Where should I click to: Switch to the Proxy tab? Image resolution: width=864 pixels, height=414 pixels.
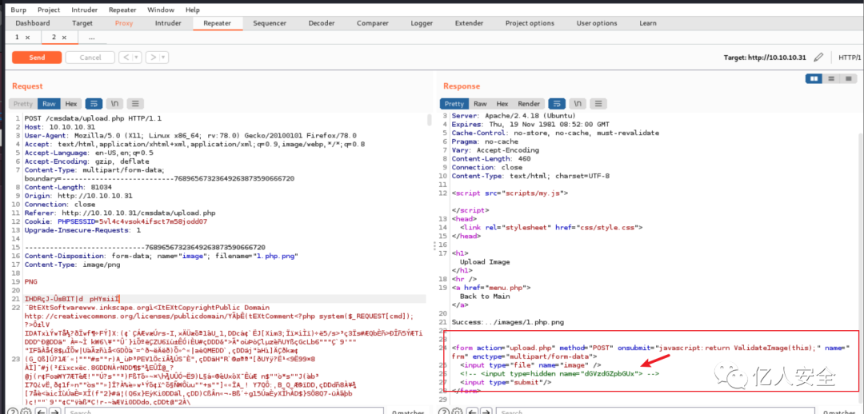[124, 23]
